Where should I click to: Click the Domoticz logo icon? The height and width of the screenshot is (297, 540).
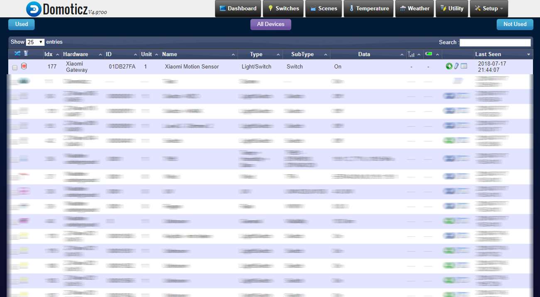[34, 9]
